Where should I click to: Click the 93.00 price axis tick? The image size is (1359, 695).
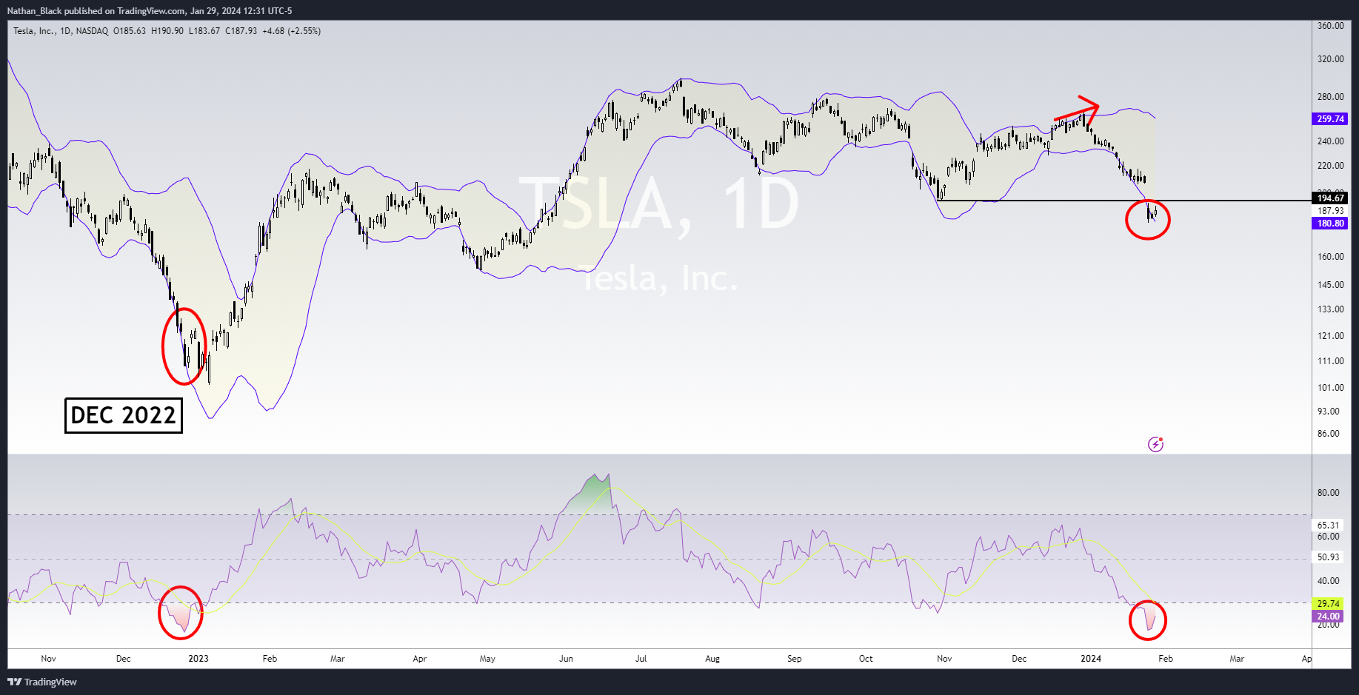(1328, 412)
